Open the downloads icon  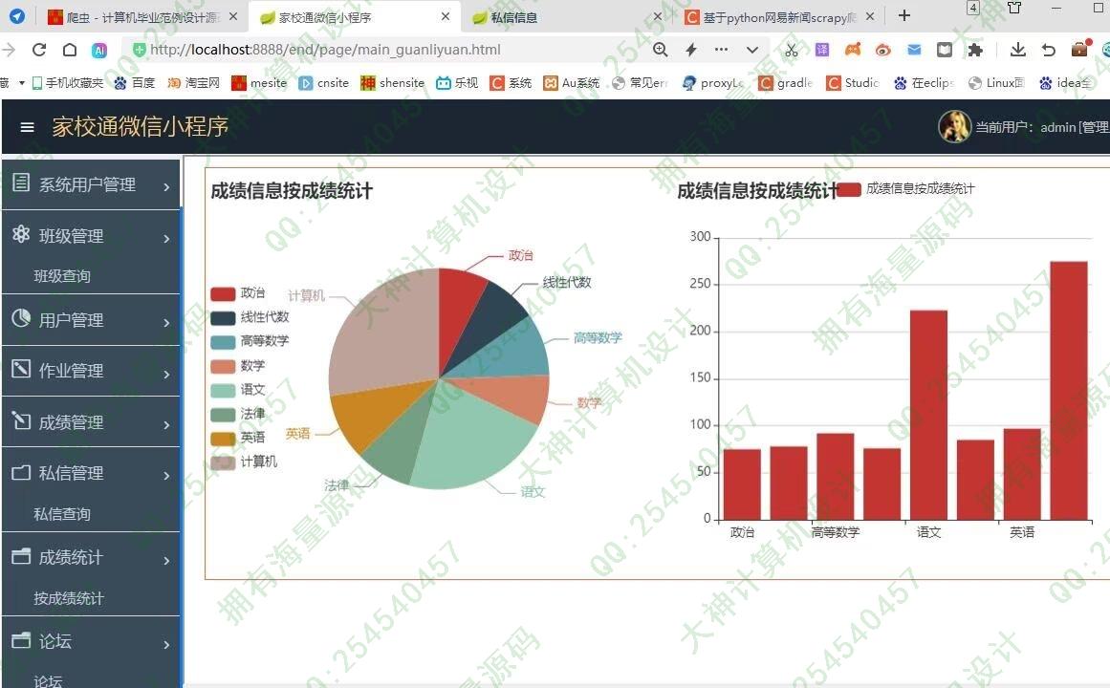(x=1017, y=50)
